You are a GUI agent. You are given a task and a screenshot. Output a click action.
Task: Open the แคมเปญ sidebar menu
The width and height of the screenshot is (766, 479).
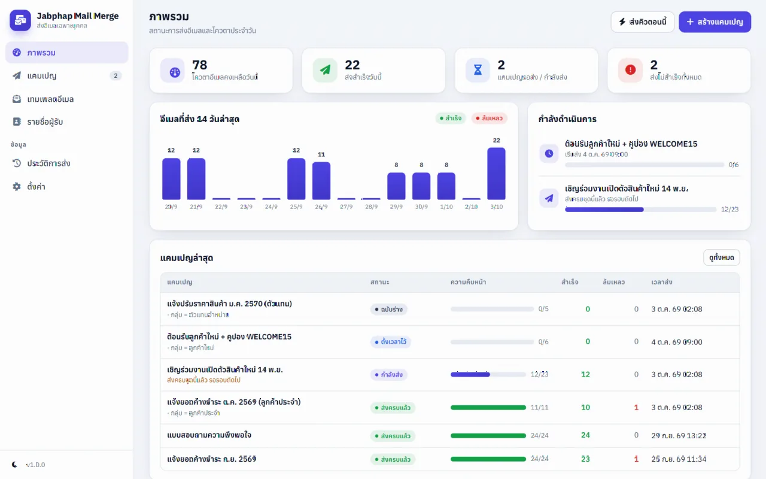click(67, 76)
